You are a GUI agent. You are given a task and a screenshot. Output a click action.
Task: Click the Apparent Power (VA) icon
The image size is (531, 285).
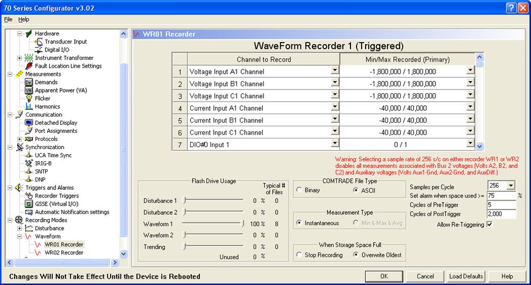point(29,90)
